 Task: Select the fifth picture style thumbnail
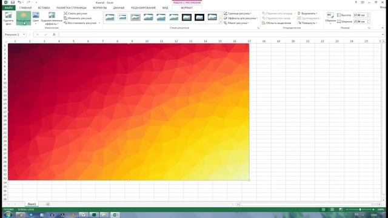pos(161,18)
